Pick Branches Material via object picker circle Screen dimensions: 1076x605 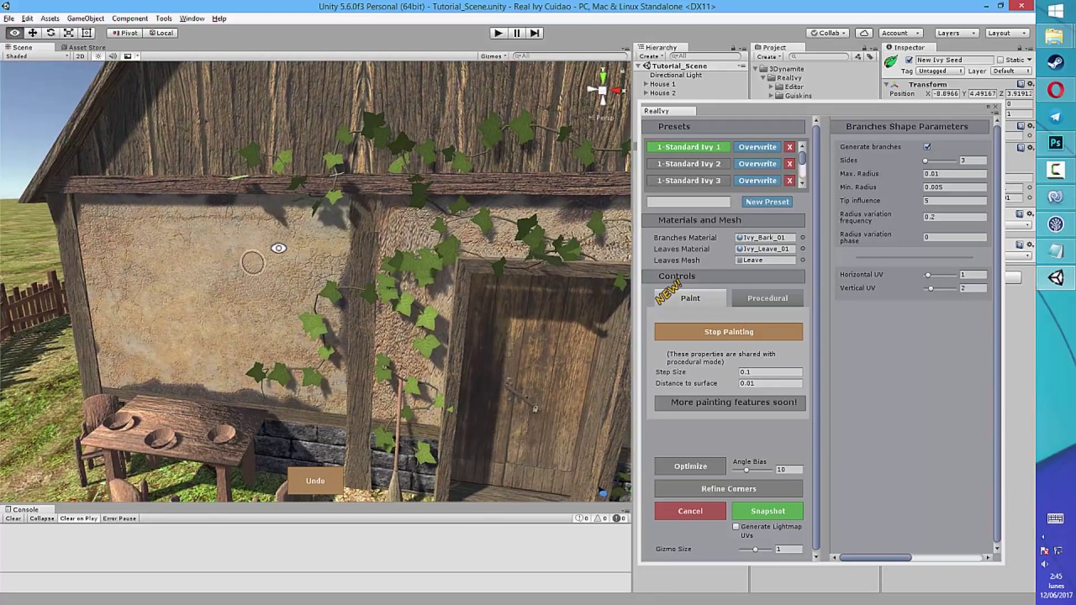802,238
